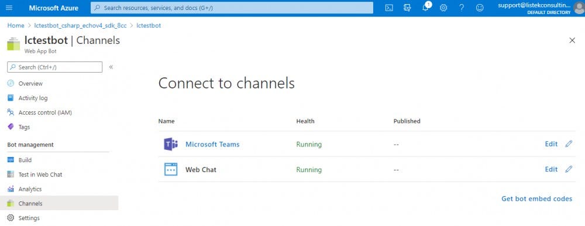Focus the top resource search box
This screenshot has height=226, width=585.
[x=232, y=8]
